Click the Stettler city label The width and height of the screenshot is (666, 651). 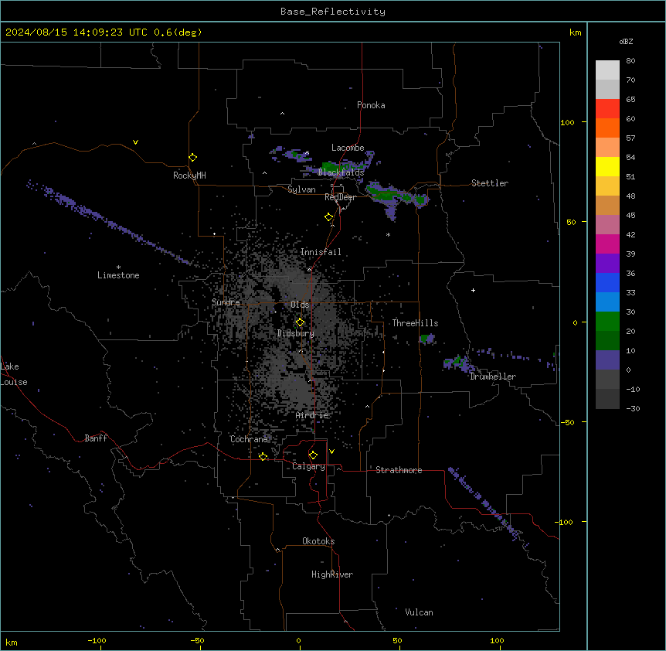(490, 183)
